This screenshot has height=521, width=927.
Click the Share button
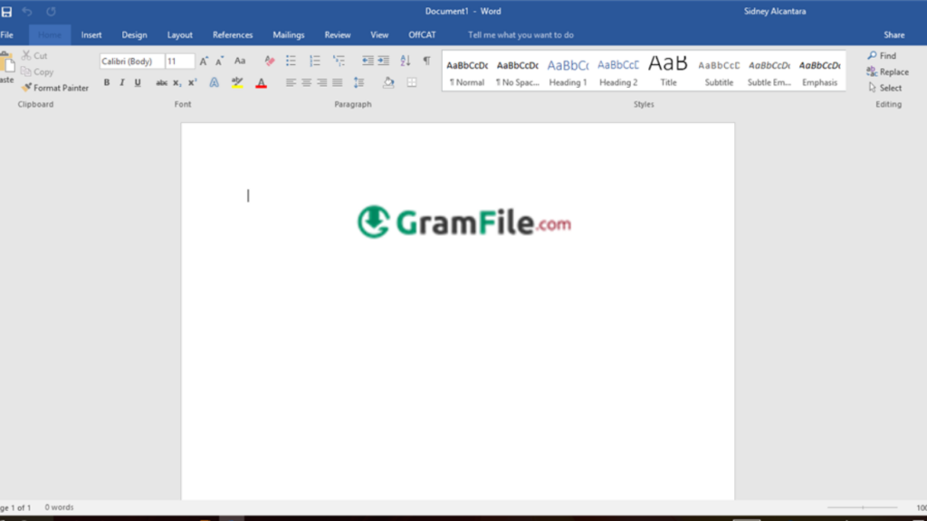pyautogui.click(x=894, y=34)
